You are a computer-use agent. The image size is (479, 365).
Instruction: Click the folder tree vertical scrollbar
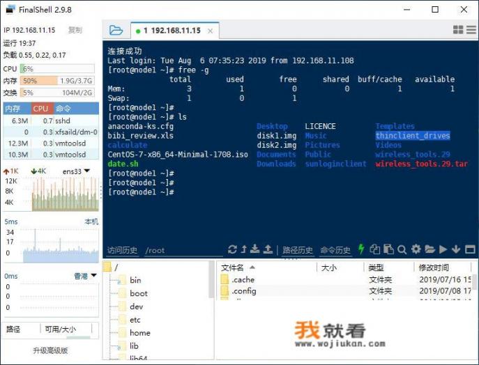[x=211, y=279]
